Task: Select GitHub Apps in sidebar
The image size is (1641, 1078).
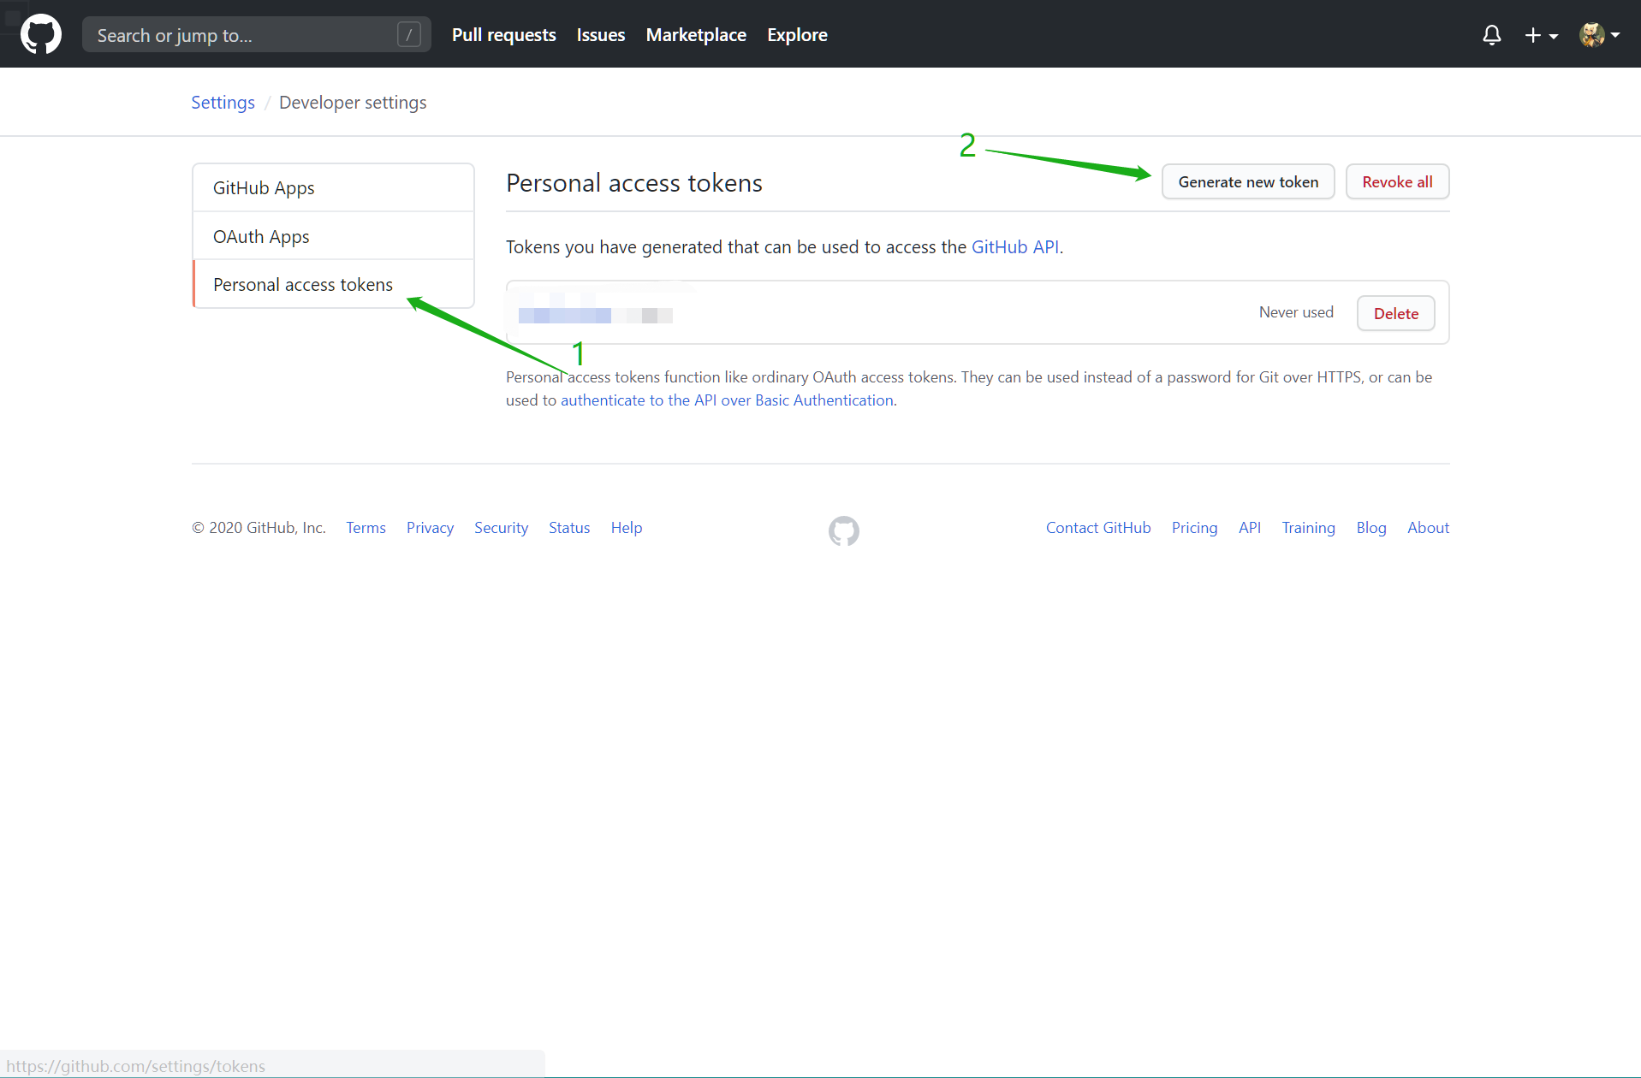Action: (333, 188)
